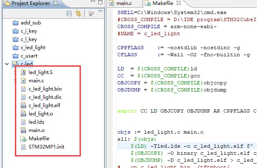Screen dimensions: 257x168
Task: Click the all: $(objs) target line
Action: [x=137, y=139]
